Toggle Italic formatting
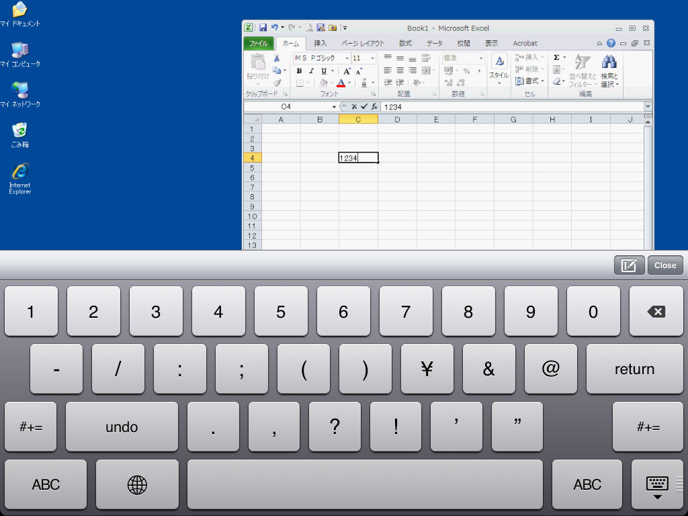The width and height of the screenshot is (688, 516). point(312,71)
